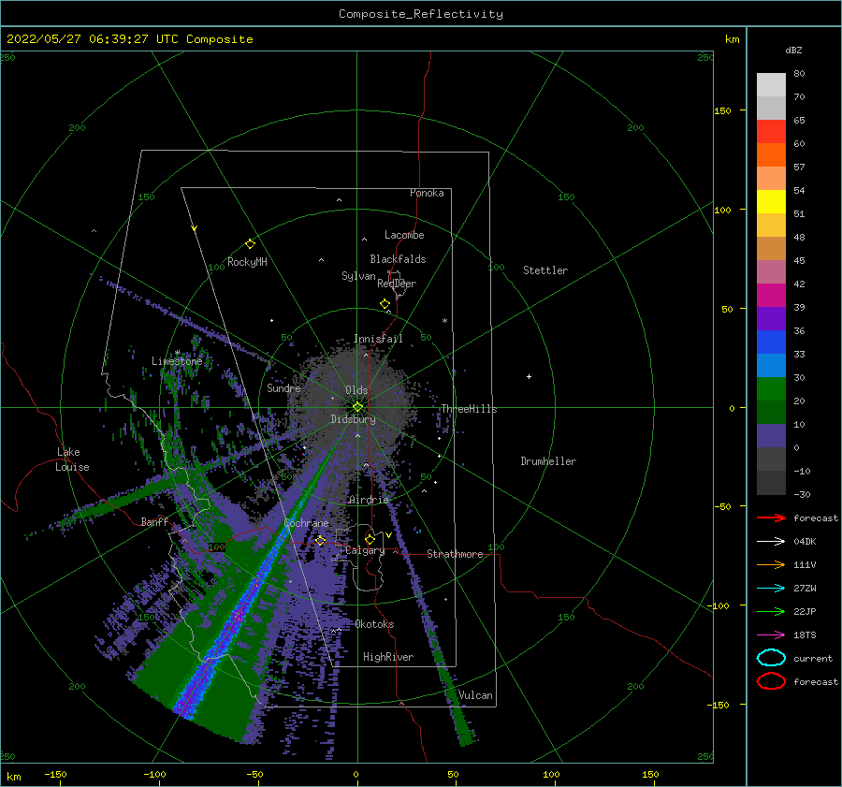Click the yellow V marker northwest of RockyMH

coord(195,228)
